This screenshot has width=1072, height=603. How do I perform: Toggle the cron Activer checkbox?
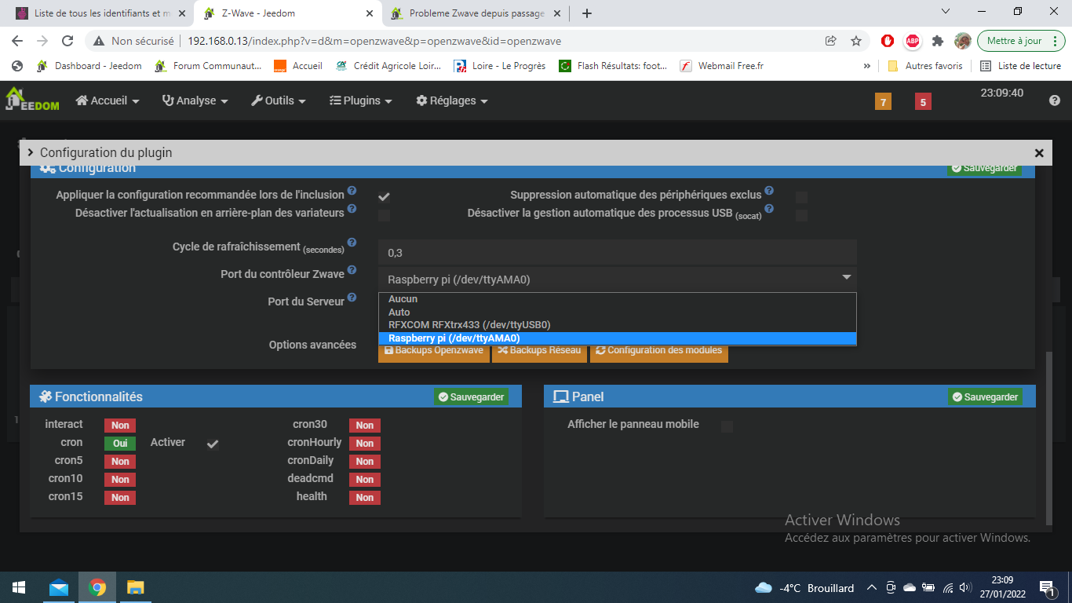pos(213,444)
